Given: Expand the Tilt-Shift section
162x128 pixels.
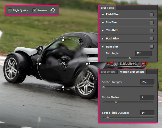Looking at the screenshot, I should (103, 31).
